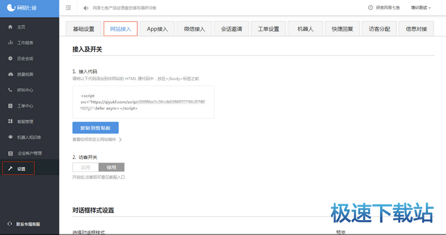Click the 历史会话 clock icon
Image resolution: width=446 pixels, height=235 pixels.
coord(10,59)
